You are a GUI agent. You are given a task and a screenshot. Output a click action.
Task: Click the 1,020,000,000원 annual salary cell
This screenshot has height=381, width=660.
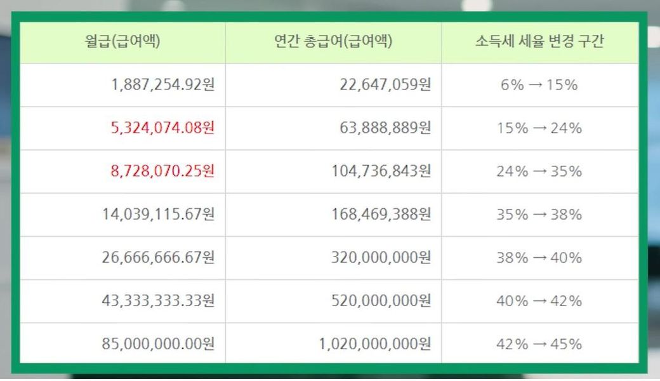coord(374,344)
